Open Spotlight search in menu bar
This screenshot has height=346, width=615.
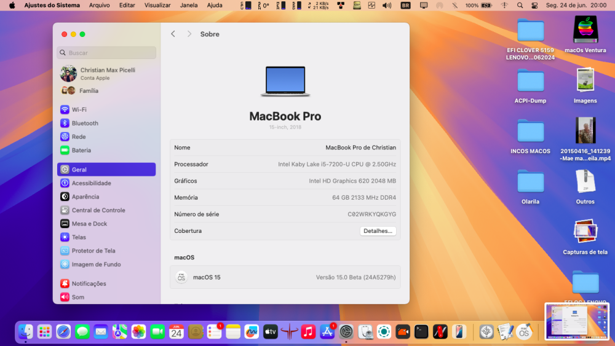click(520, 5)
